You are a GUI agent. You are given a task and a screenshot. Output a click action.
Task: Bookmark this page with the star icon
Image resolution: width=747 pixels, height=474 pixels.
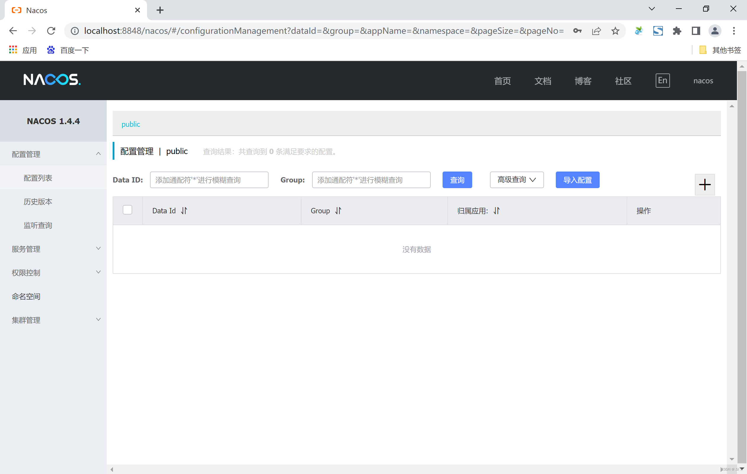615,31
